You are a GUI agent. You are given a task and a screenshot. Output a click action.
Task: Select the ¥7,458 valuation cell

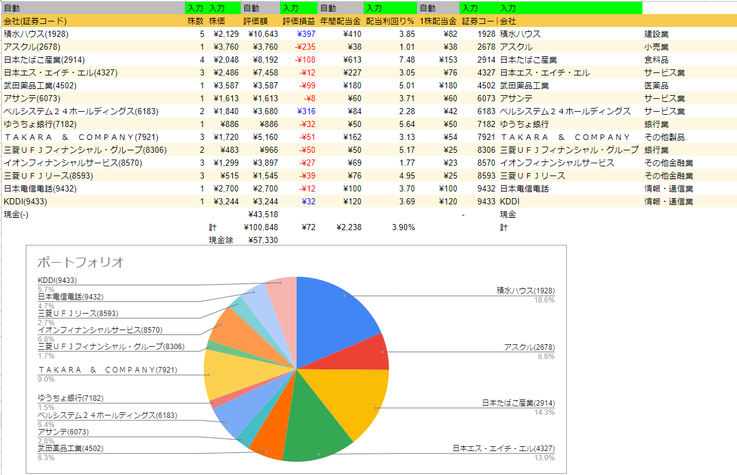[x=260, y=72]
